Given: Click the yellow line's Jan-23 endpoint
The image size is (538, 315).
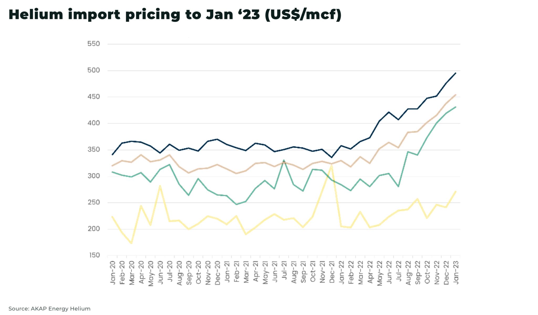Looking at the screenshot, I should point(456,191).
